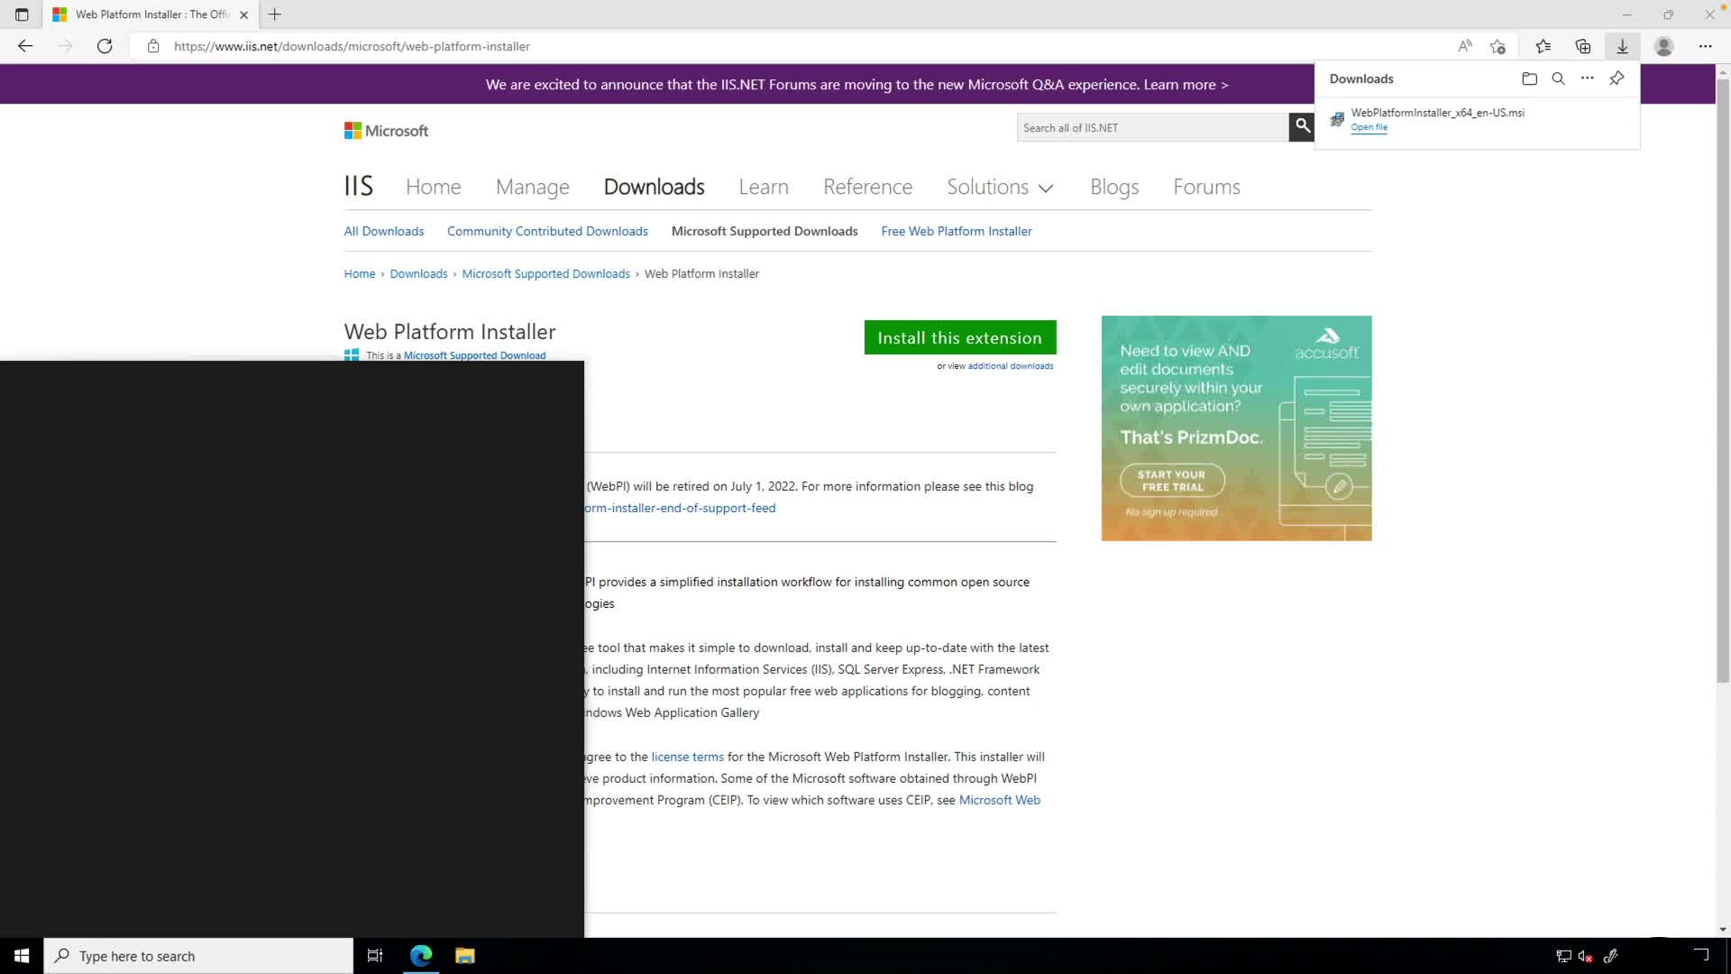Refresh the current page
The height and width of the screenshot is (974, 1731).
(105, 46)
